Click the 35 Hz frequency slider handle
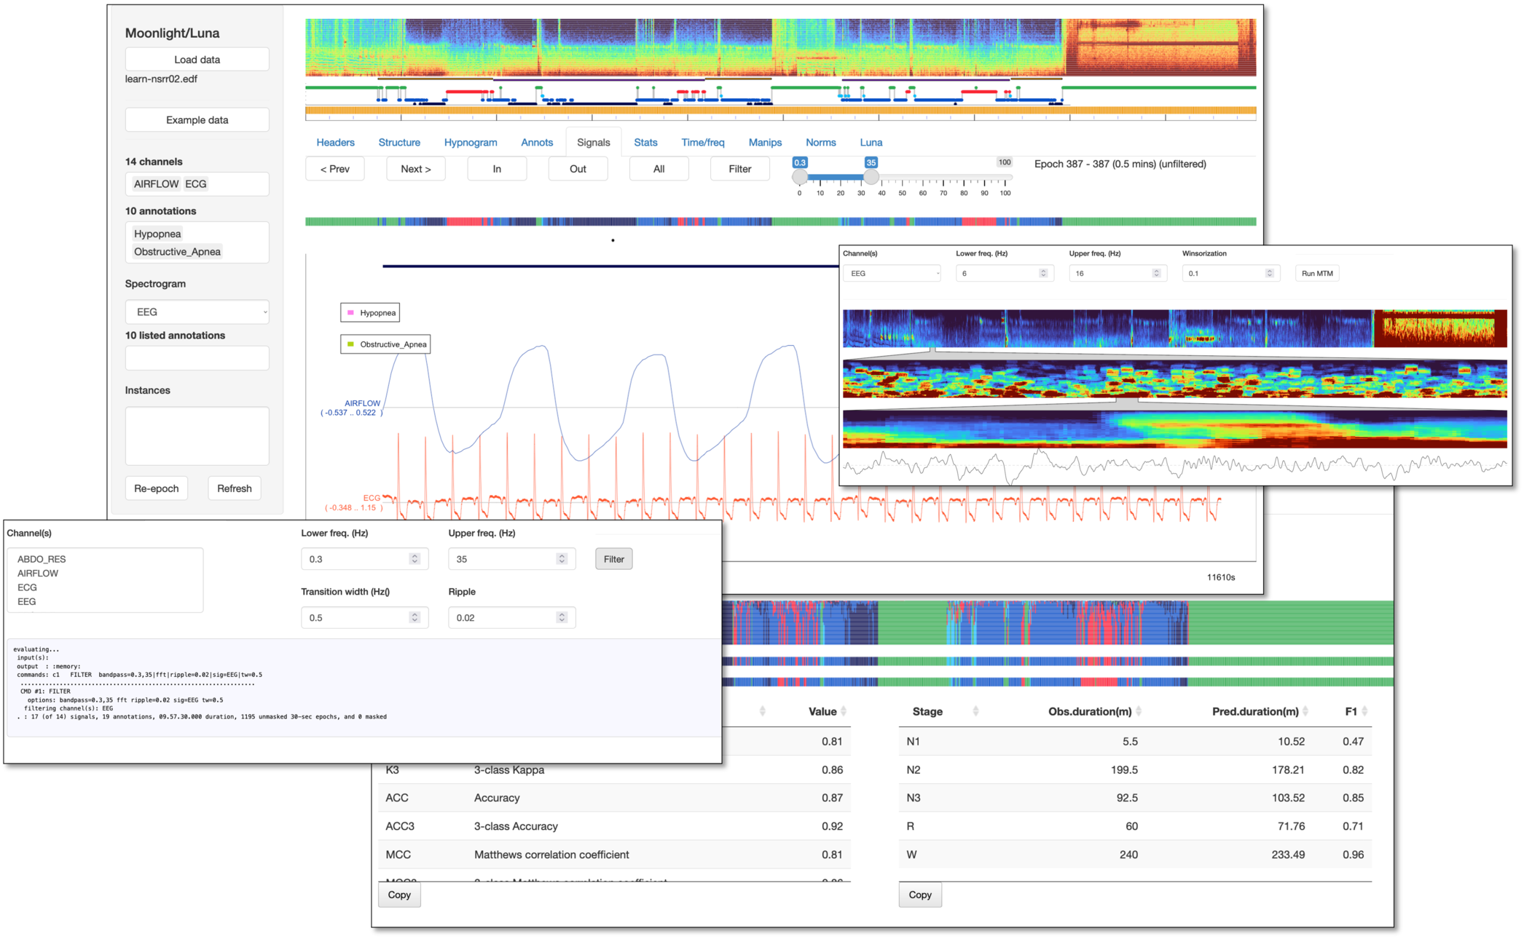Viewport: 1524px width, 939px height. coord(871,177)
